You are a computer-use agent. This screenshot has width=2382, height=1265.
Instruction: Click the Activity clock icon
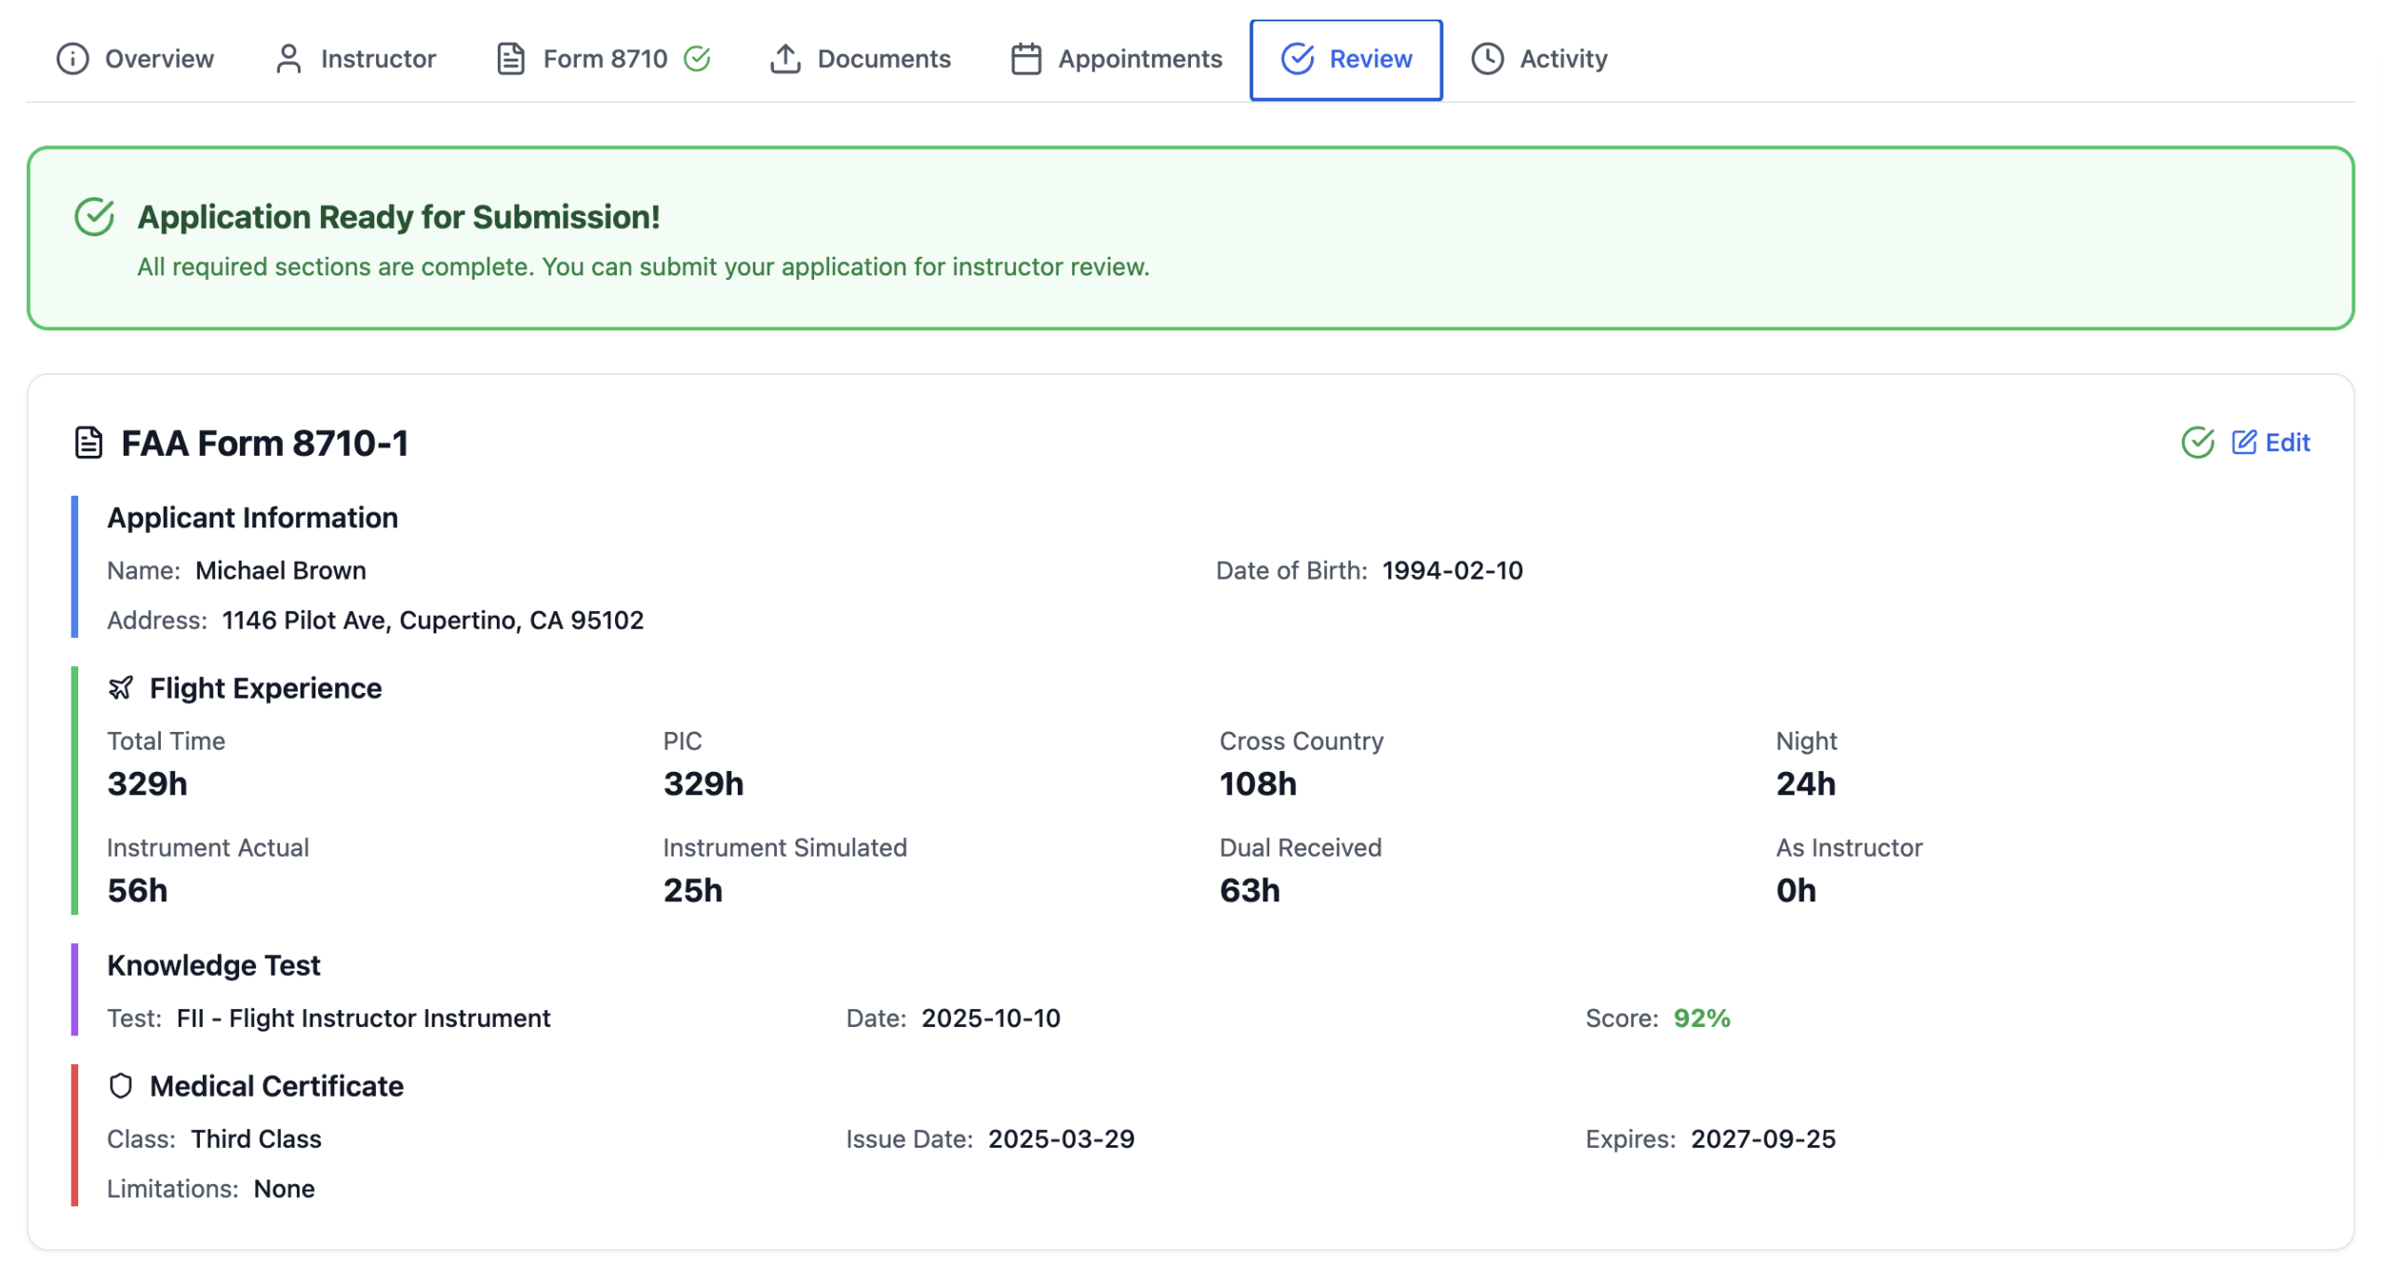coord(1487,59)
